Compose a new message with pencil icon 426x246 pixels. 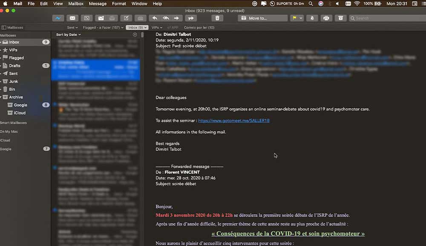click(x=126, y=18)
